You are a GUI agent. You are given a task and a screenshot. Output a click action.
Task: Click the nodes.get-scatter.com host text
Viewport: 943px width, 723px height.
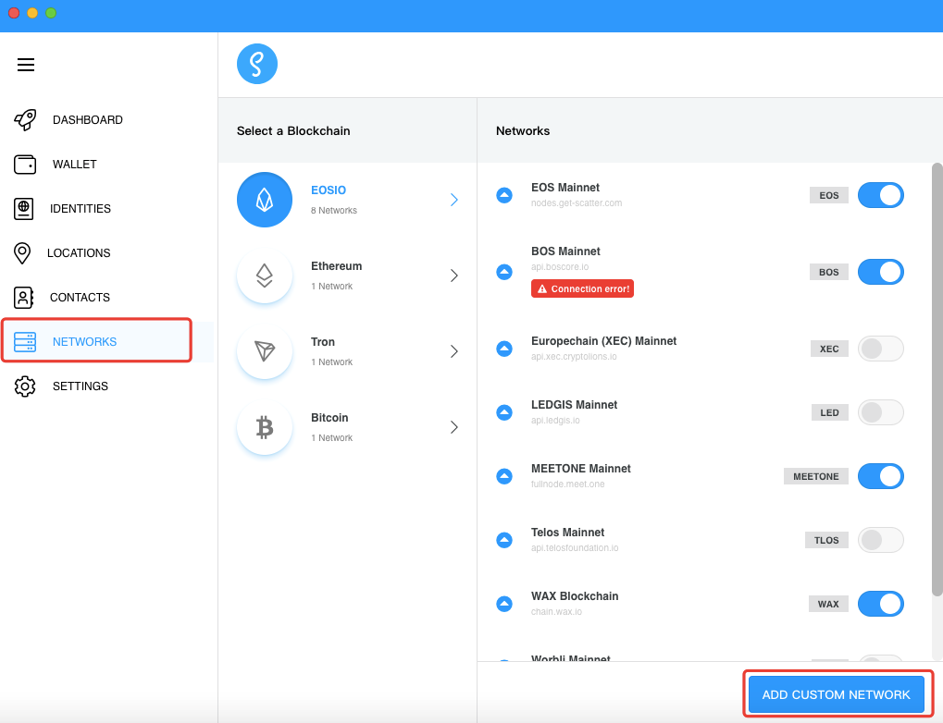[x=577, y=203]
